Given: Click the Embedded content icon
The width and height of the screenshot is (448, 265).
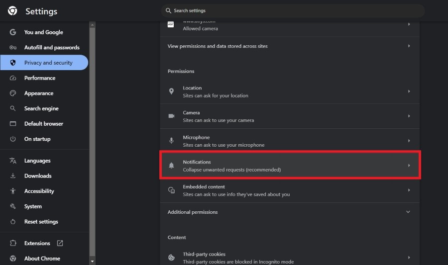Looking at the screenshot, I should (171, 190).
